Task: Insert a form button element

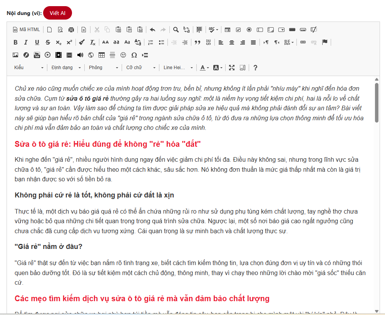Action: 292,30
